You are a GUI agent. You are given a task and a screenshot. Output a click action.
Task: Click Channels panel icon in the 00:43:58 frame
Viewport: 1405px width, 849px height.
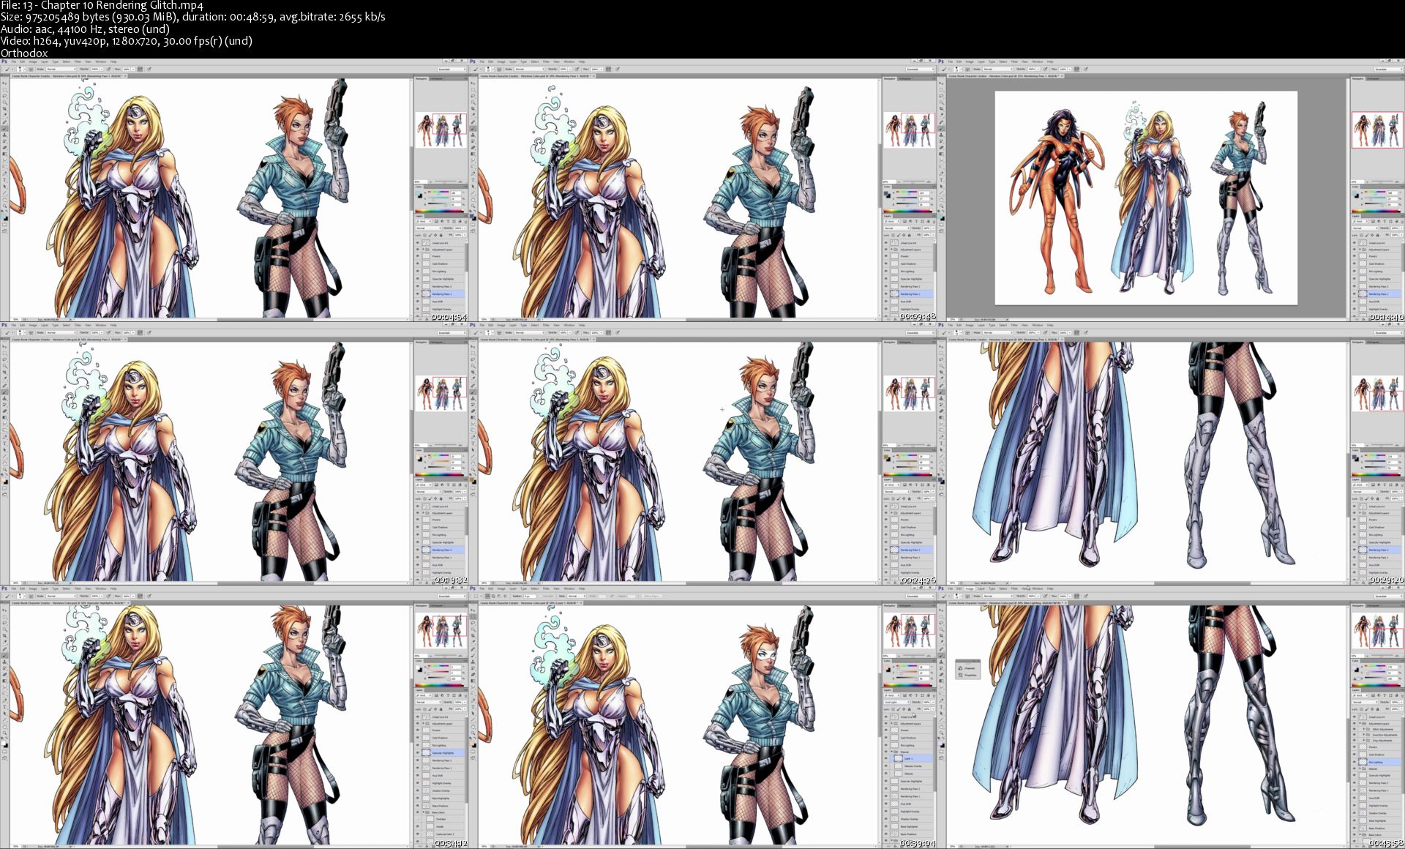(x=960, y=668)
